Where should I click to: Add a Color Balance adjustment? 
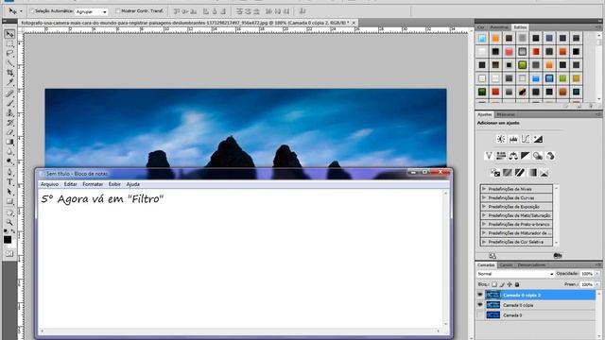pos(513,156)
